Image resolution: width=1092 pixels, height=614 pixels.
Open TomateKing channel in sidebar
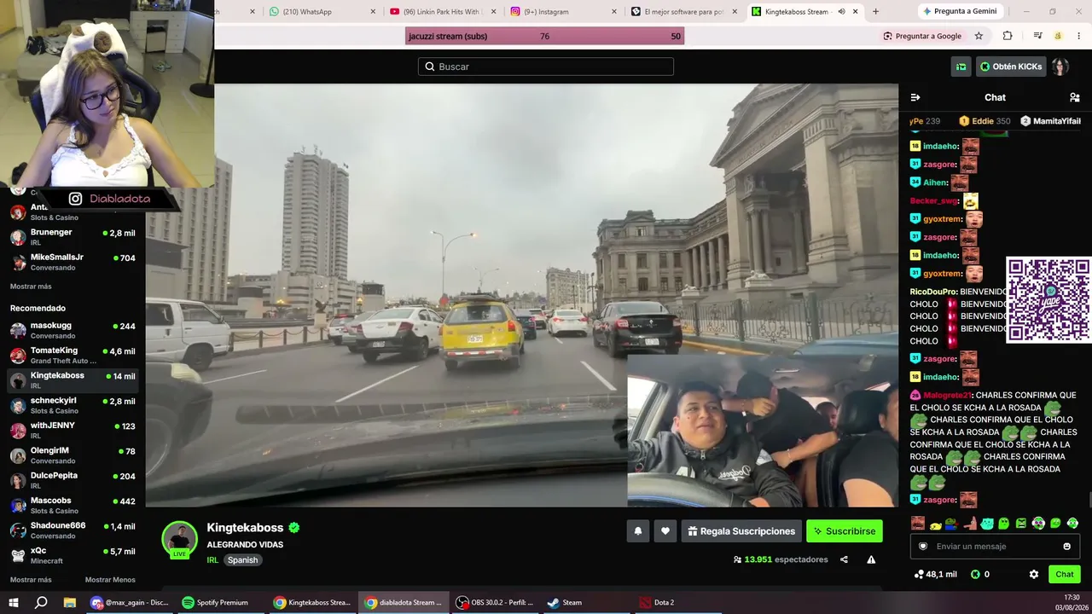(73, 355)
